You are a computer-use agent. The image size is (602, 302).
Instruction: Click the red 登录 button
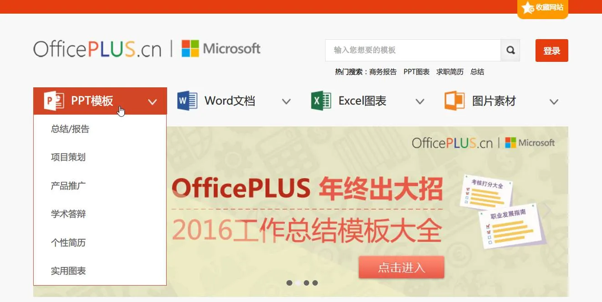552,50
